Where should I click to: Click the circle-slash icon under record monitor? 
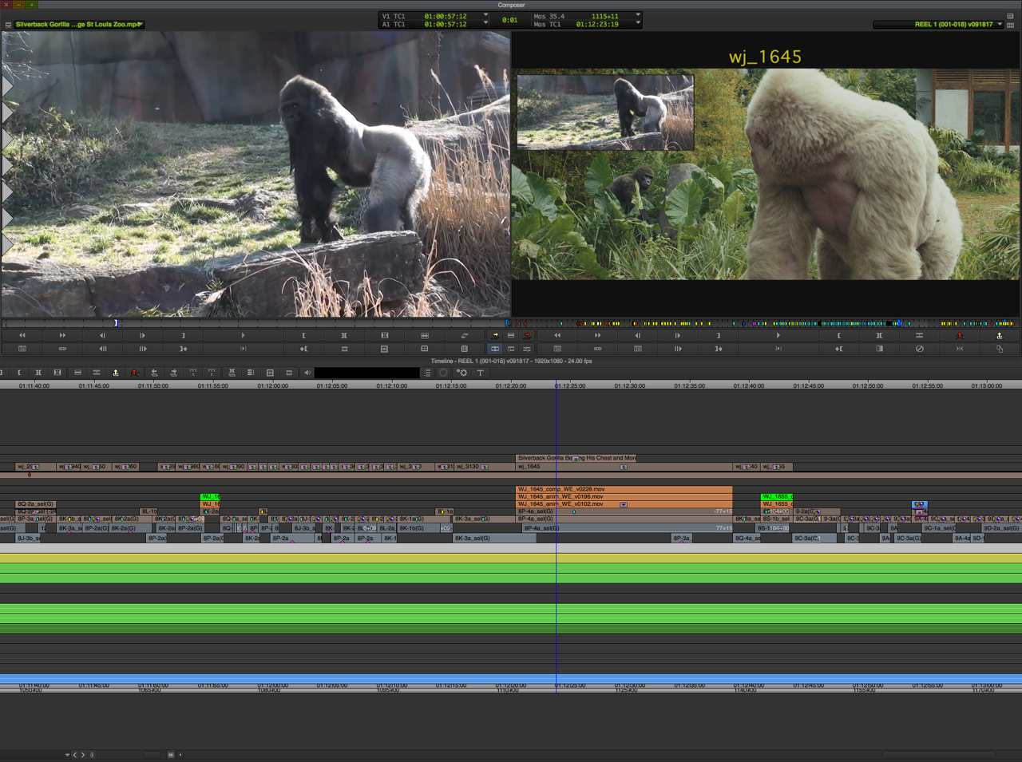920,349
